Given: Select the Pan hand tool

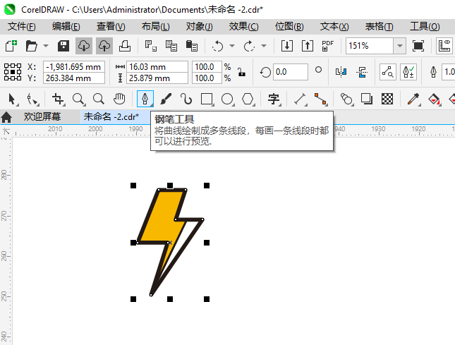Looking at the screenshot, I should [119, 99].
